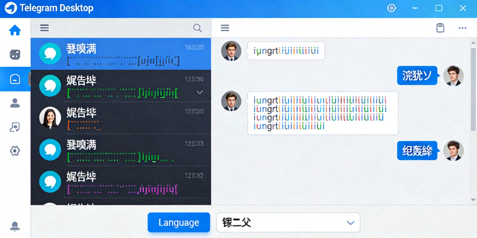Open the hamburger menu above chat list
Viewport: 477px width, 238px height.
coord(45,28)
